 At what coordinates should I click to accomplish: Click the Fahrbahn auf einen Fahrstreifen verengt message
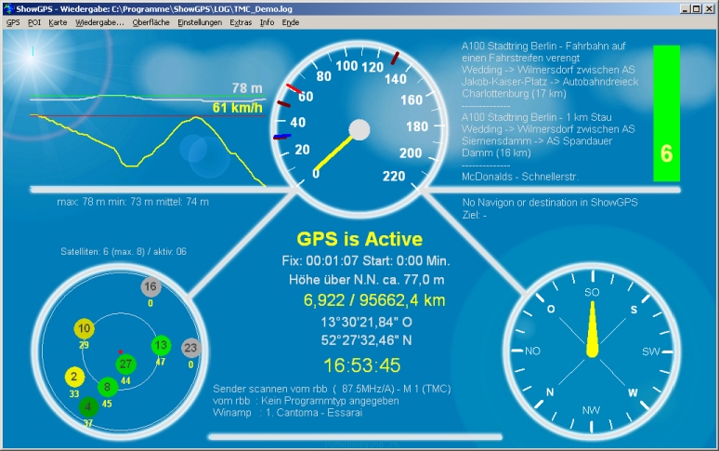[550, 70]
